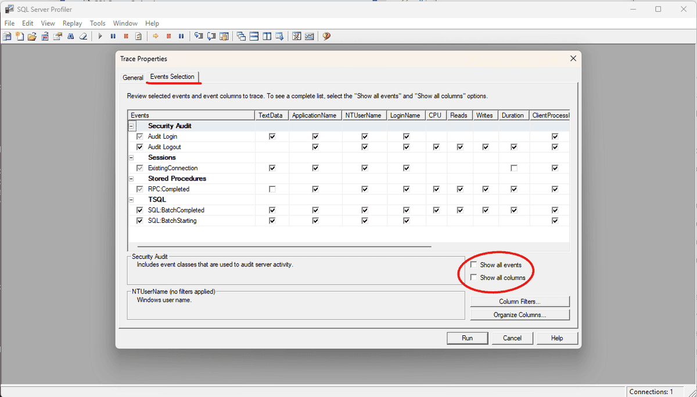Start a new trace
This screenshot has width=697, height=397.
[6, 36]
